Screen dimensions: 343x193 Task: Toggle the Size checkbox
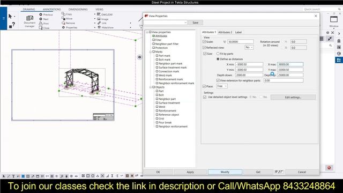tap(205, 54)
